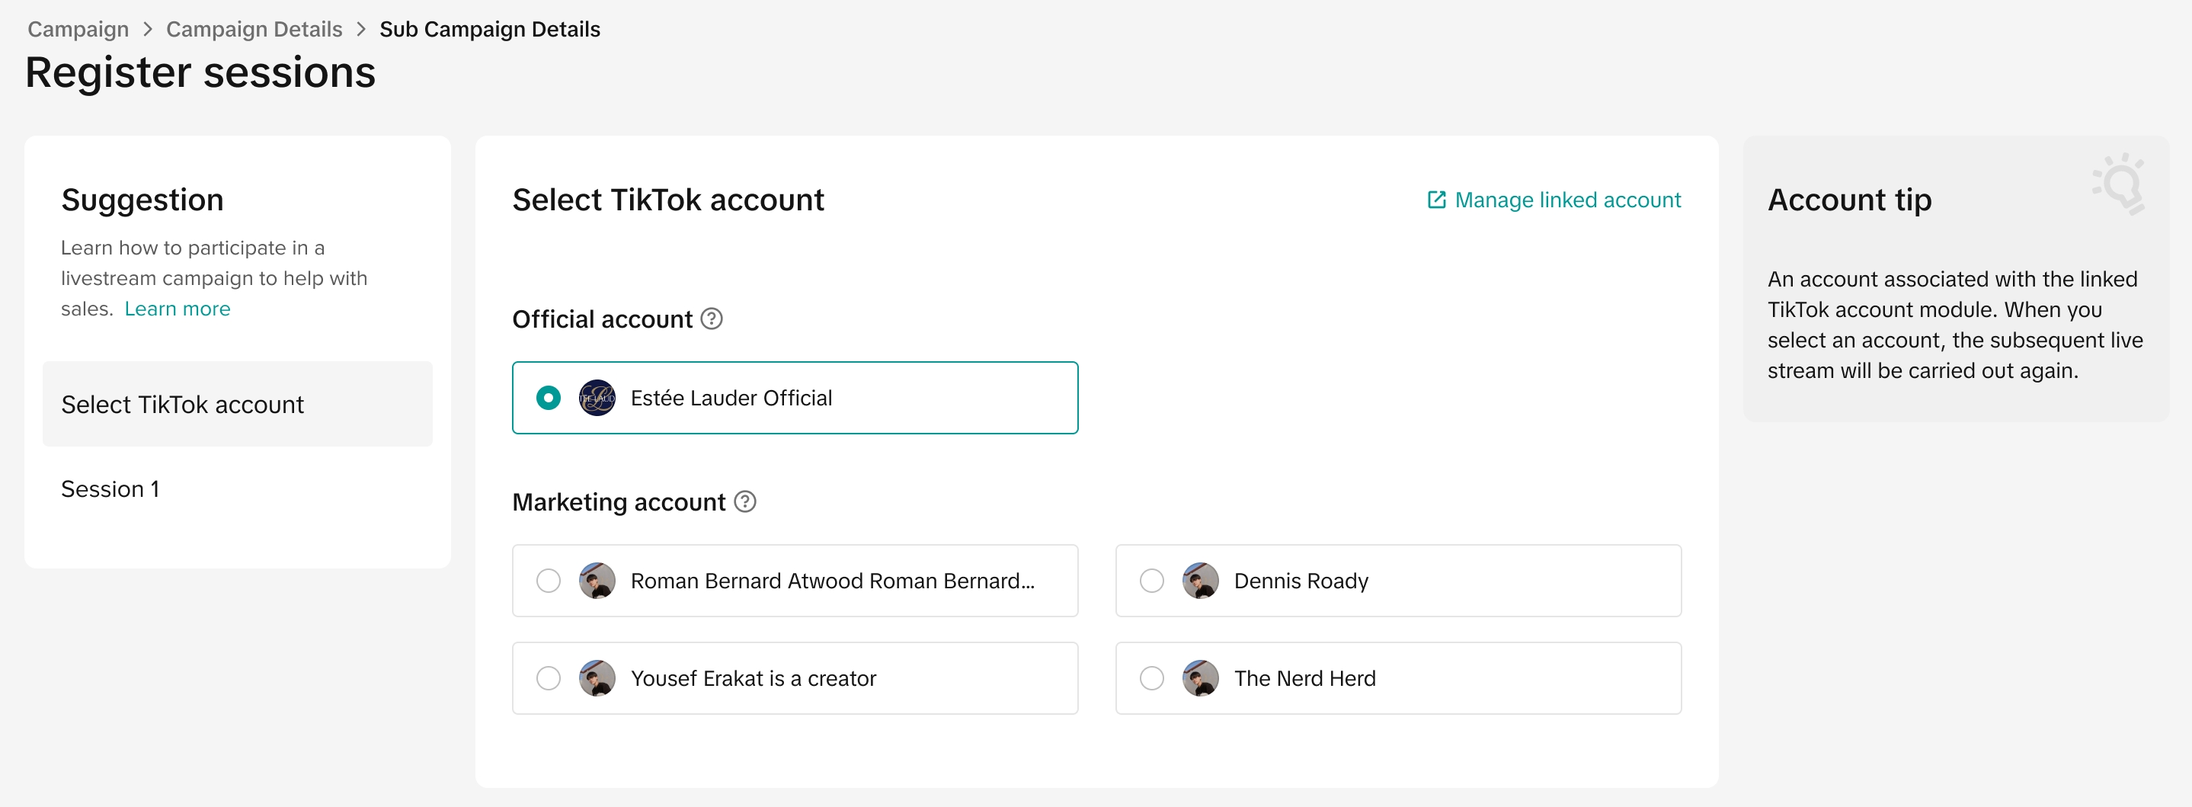Select the Estée Lauder Official radio button
The width and height of the screenshot is (2192, 807).
pyautogui.click(x=549, y=398)
